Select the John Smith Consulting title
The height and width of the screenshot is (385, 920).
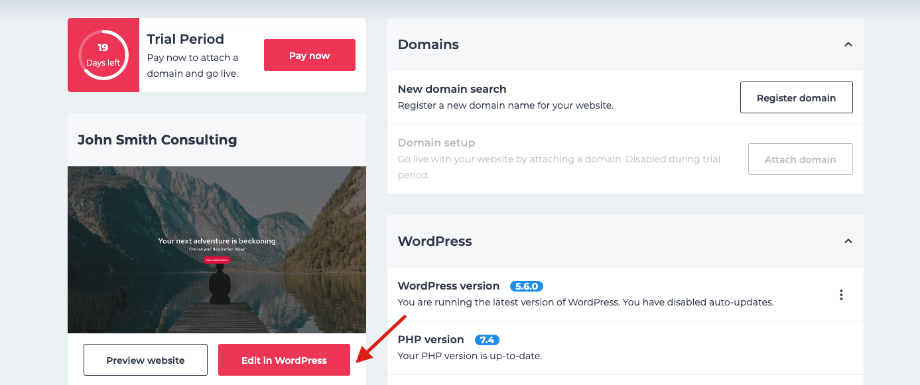pos(157,140)
